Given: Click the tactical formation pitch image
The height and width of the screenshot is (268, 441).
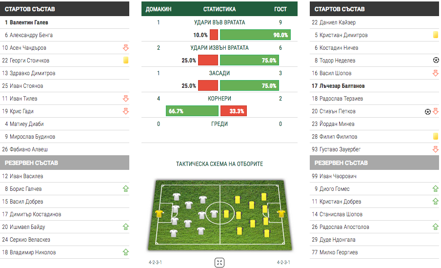Looking at the screenshot, I should point(220,215).
